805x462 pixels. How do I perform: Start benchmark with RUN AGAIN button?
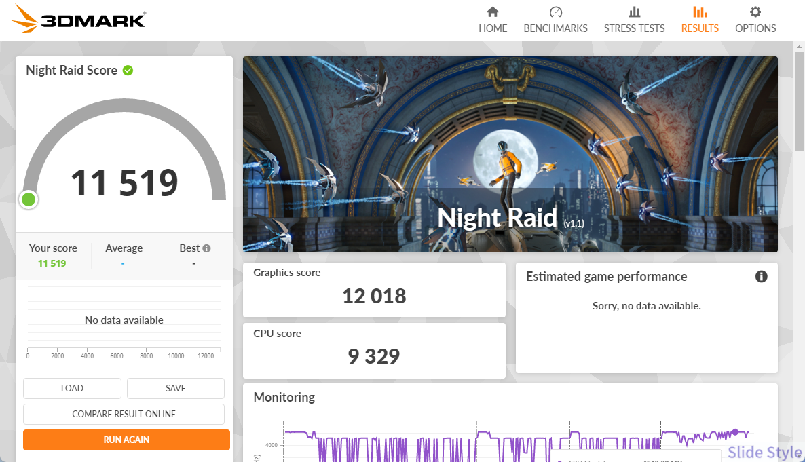click(x=126, y=440)
